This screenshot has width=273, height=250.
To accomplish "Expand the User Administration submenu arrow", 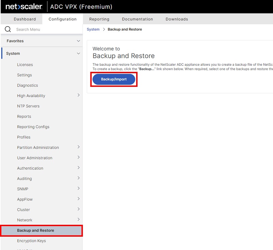I will (x=78, y=157).
